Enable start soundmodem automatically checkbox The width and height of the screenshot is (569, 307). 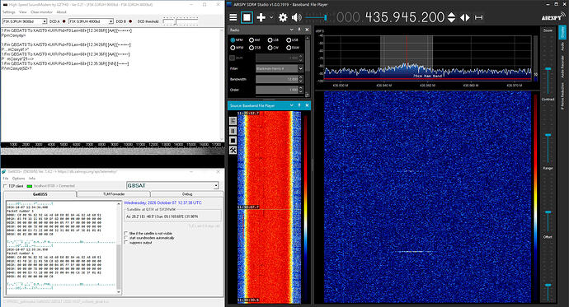click(x=126, y=238)
